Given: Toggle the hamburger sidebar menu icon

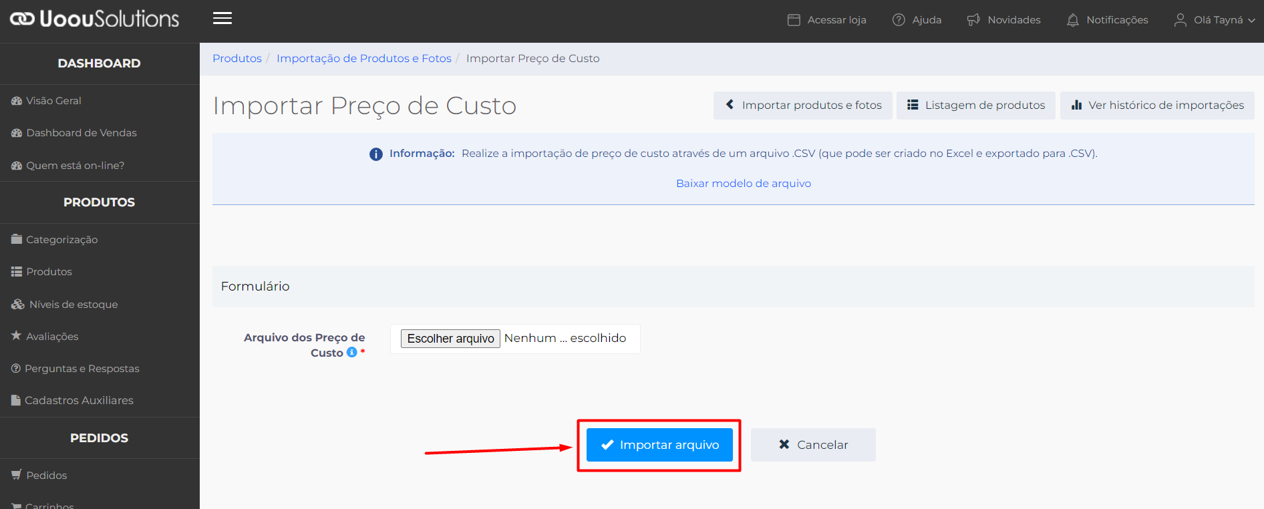Looking at the screenshot, I should point(222,19).
